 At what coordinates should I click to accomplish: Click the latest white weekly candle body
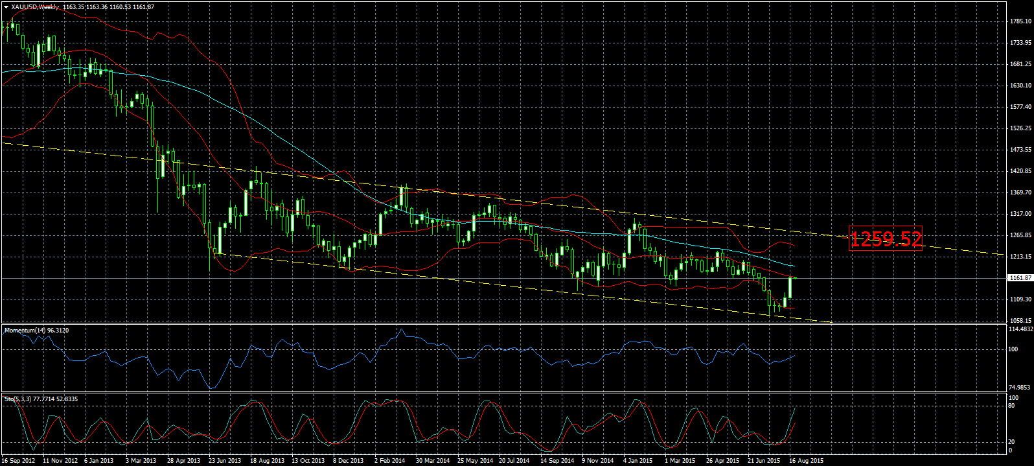[x=790, y=288]
